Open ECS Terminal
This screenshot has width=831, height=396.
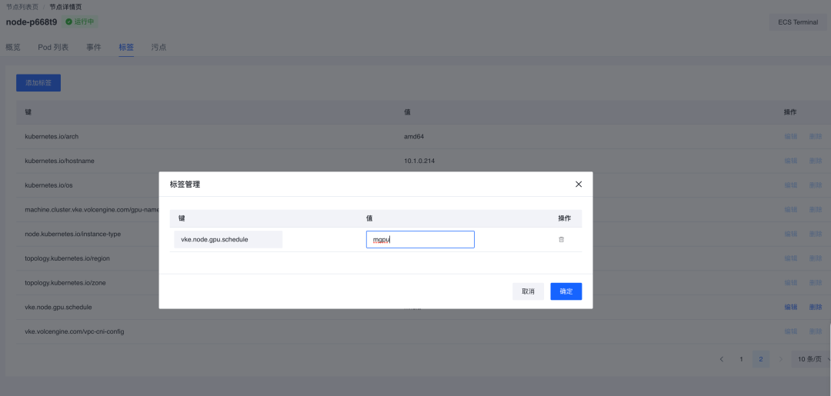point(798,22)
